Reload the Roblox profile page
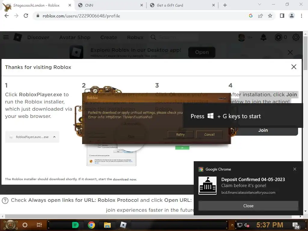 click(26, 16)
